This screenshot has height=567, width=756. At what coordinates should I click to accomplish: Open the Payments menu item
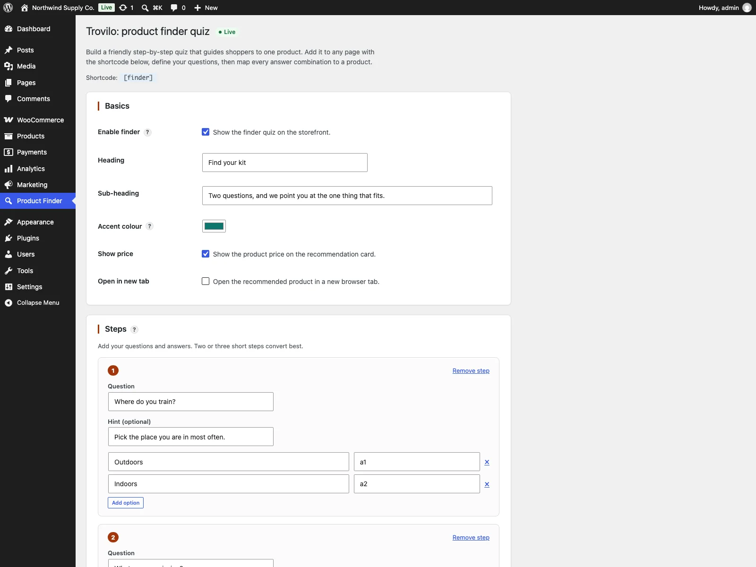(38, 152)
